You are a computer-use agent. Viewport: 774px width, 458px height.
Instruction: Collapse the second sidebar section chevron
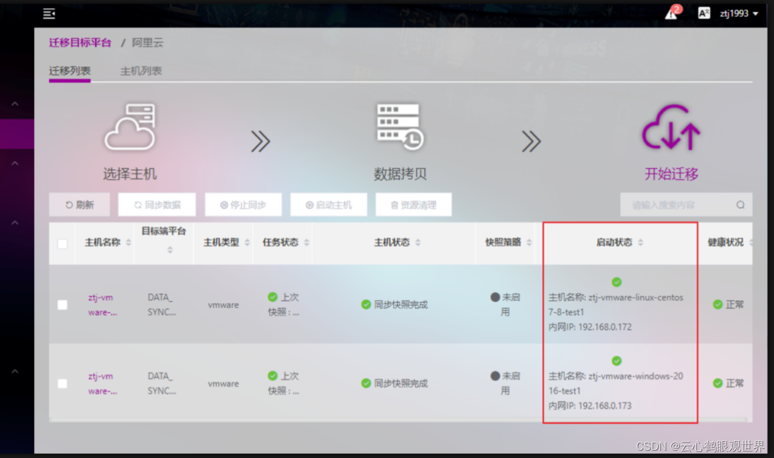pyautogui.click(x=15, y=163)
